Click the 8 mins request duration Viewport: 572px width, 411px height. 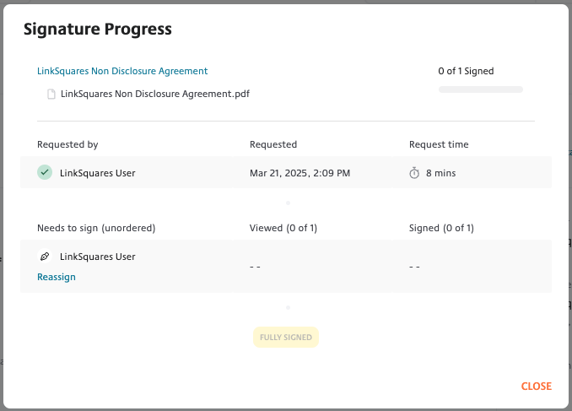click(440, 173)
